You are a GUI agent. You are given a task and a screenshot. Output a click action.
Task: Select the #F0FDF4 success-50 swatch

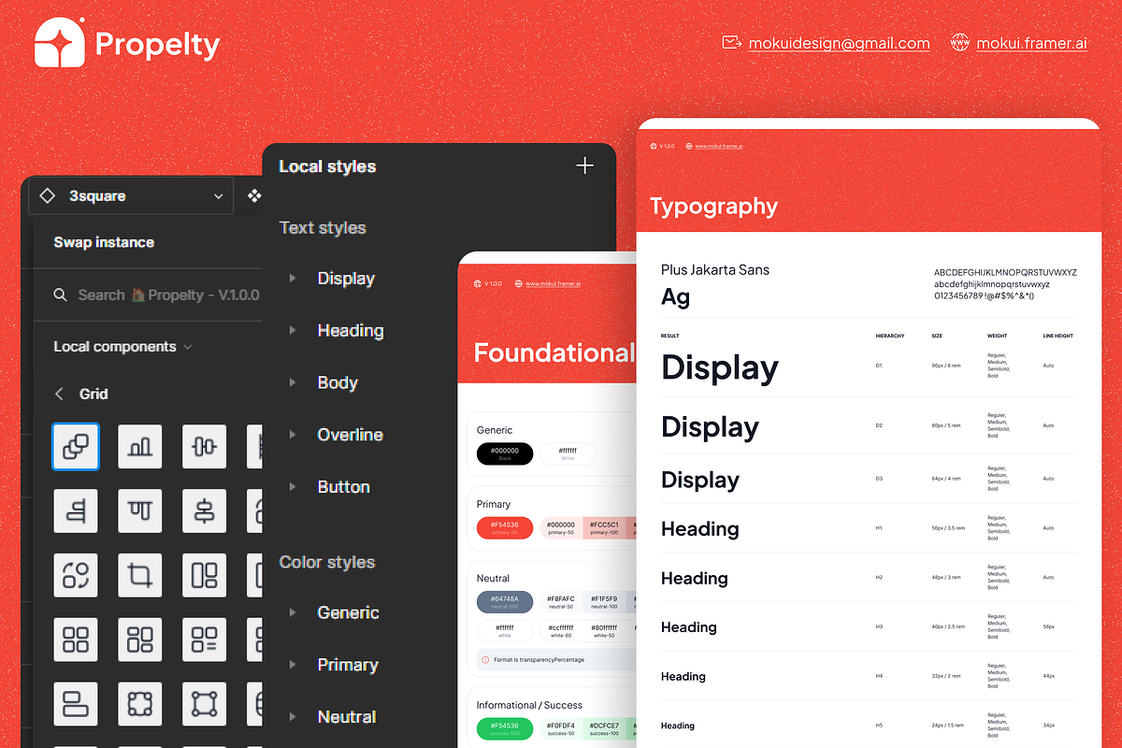(x=561, y=728)
